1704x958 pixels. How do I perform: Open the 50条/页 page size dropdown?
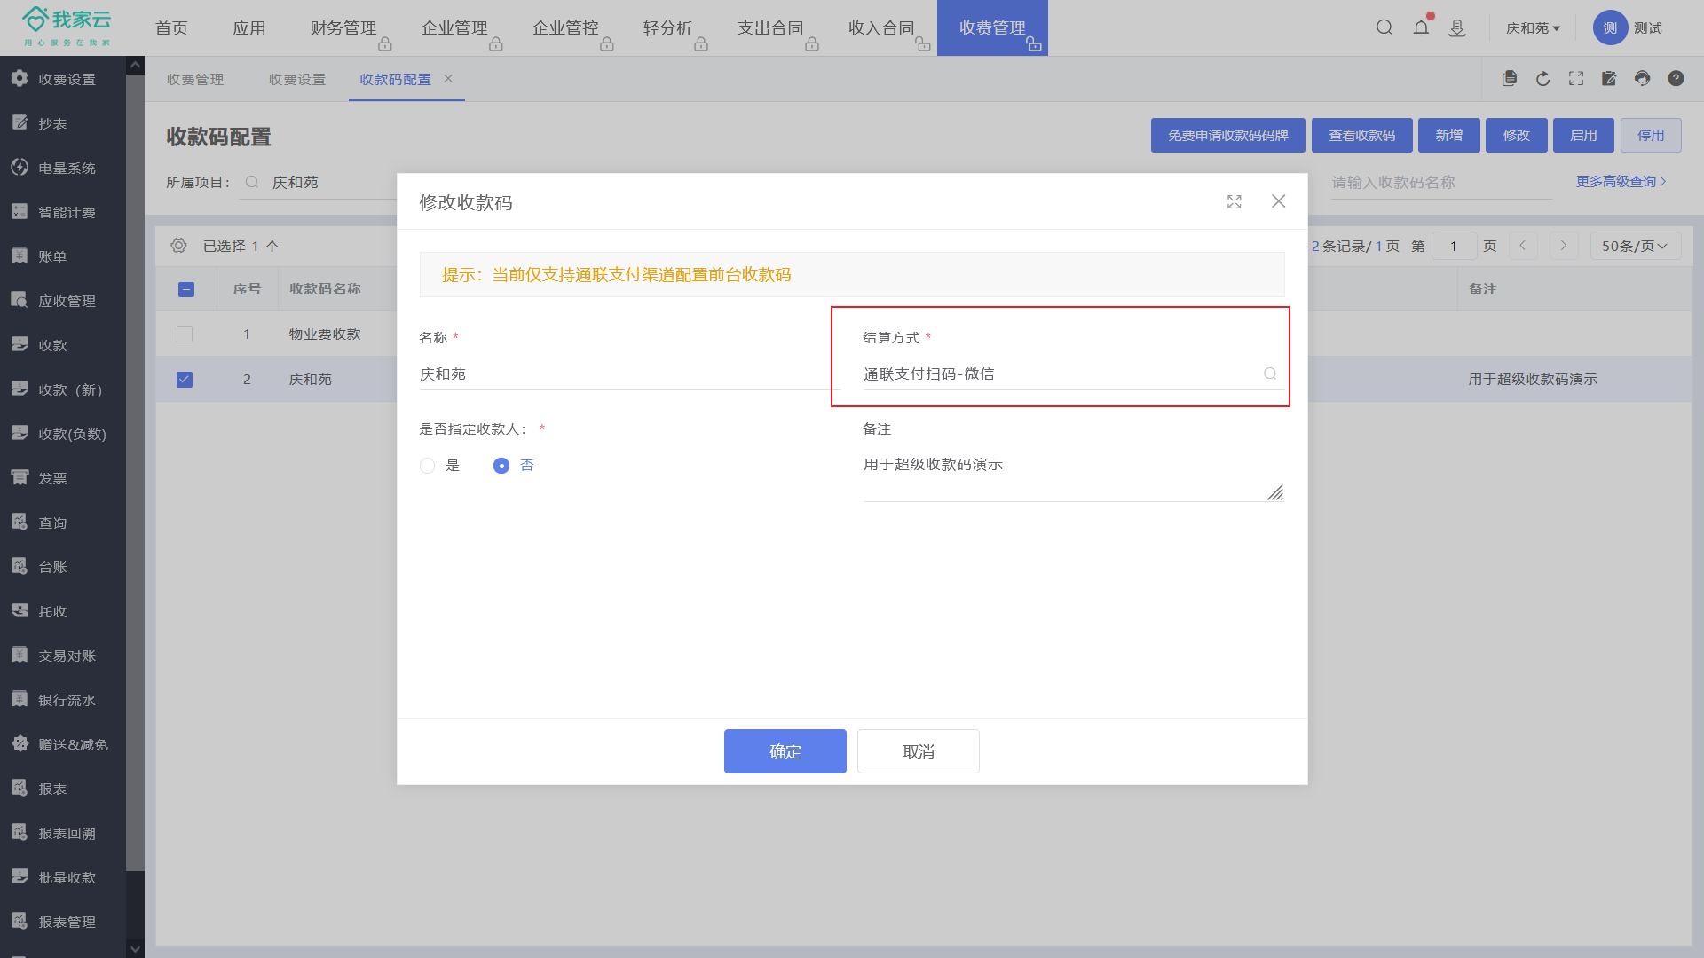(x=1634, y=246)
